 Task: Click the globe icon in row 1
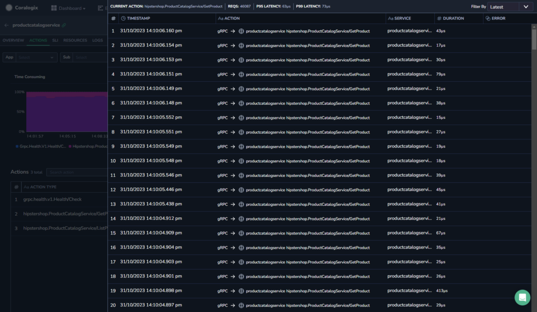[x=241, y=31]
